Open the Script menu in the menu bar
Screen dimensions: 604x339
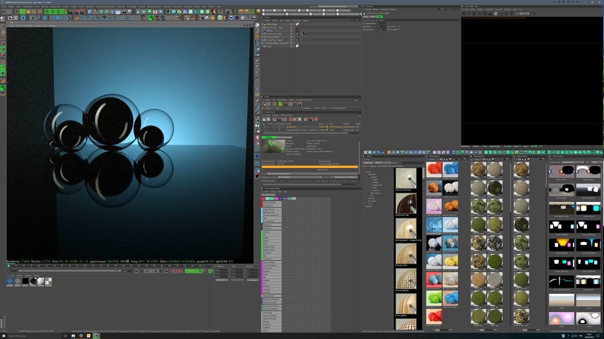click(x=204, y=7)
